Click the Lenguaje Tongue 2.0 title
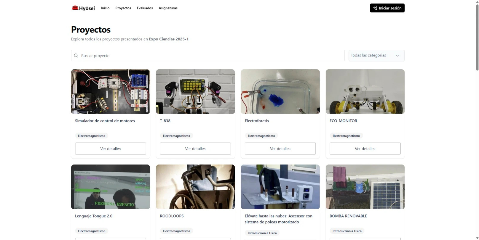Screen dimensions: 479x240 coord(94,216)
